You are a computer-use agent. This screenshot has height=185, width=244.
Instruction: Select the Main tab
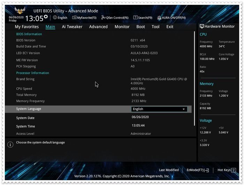click(50, 27)
